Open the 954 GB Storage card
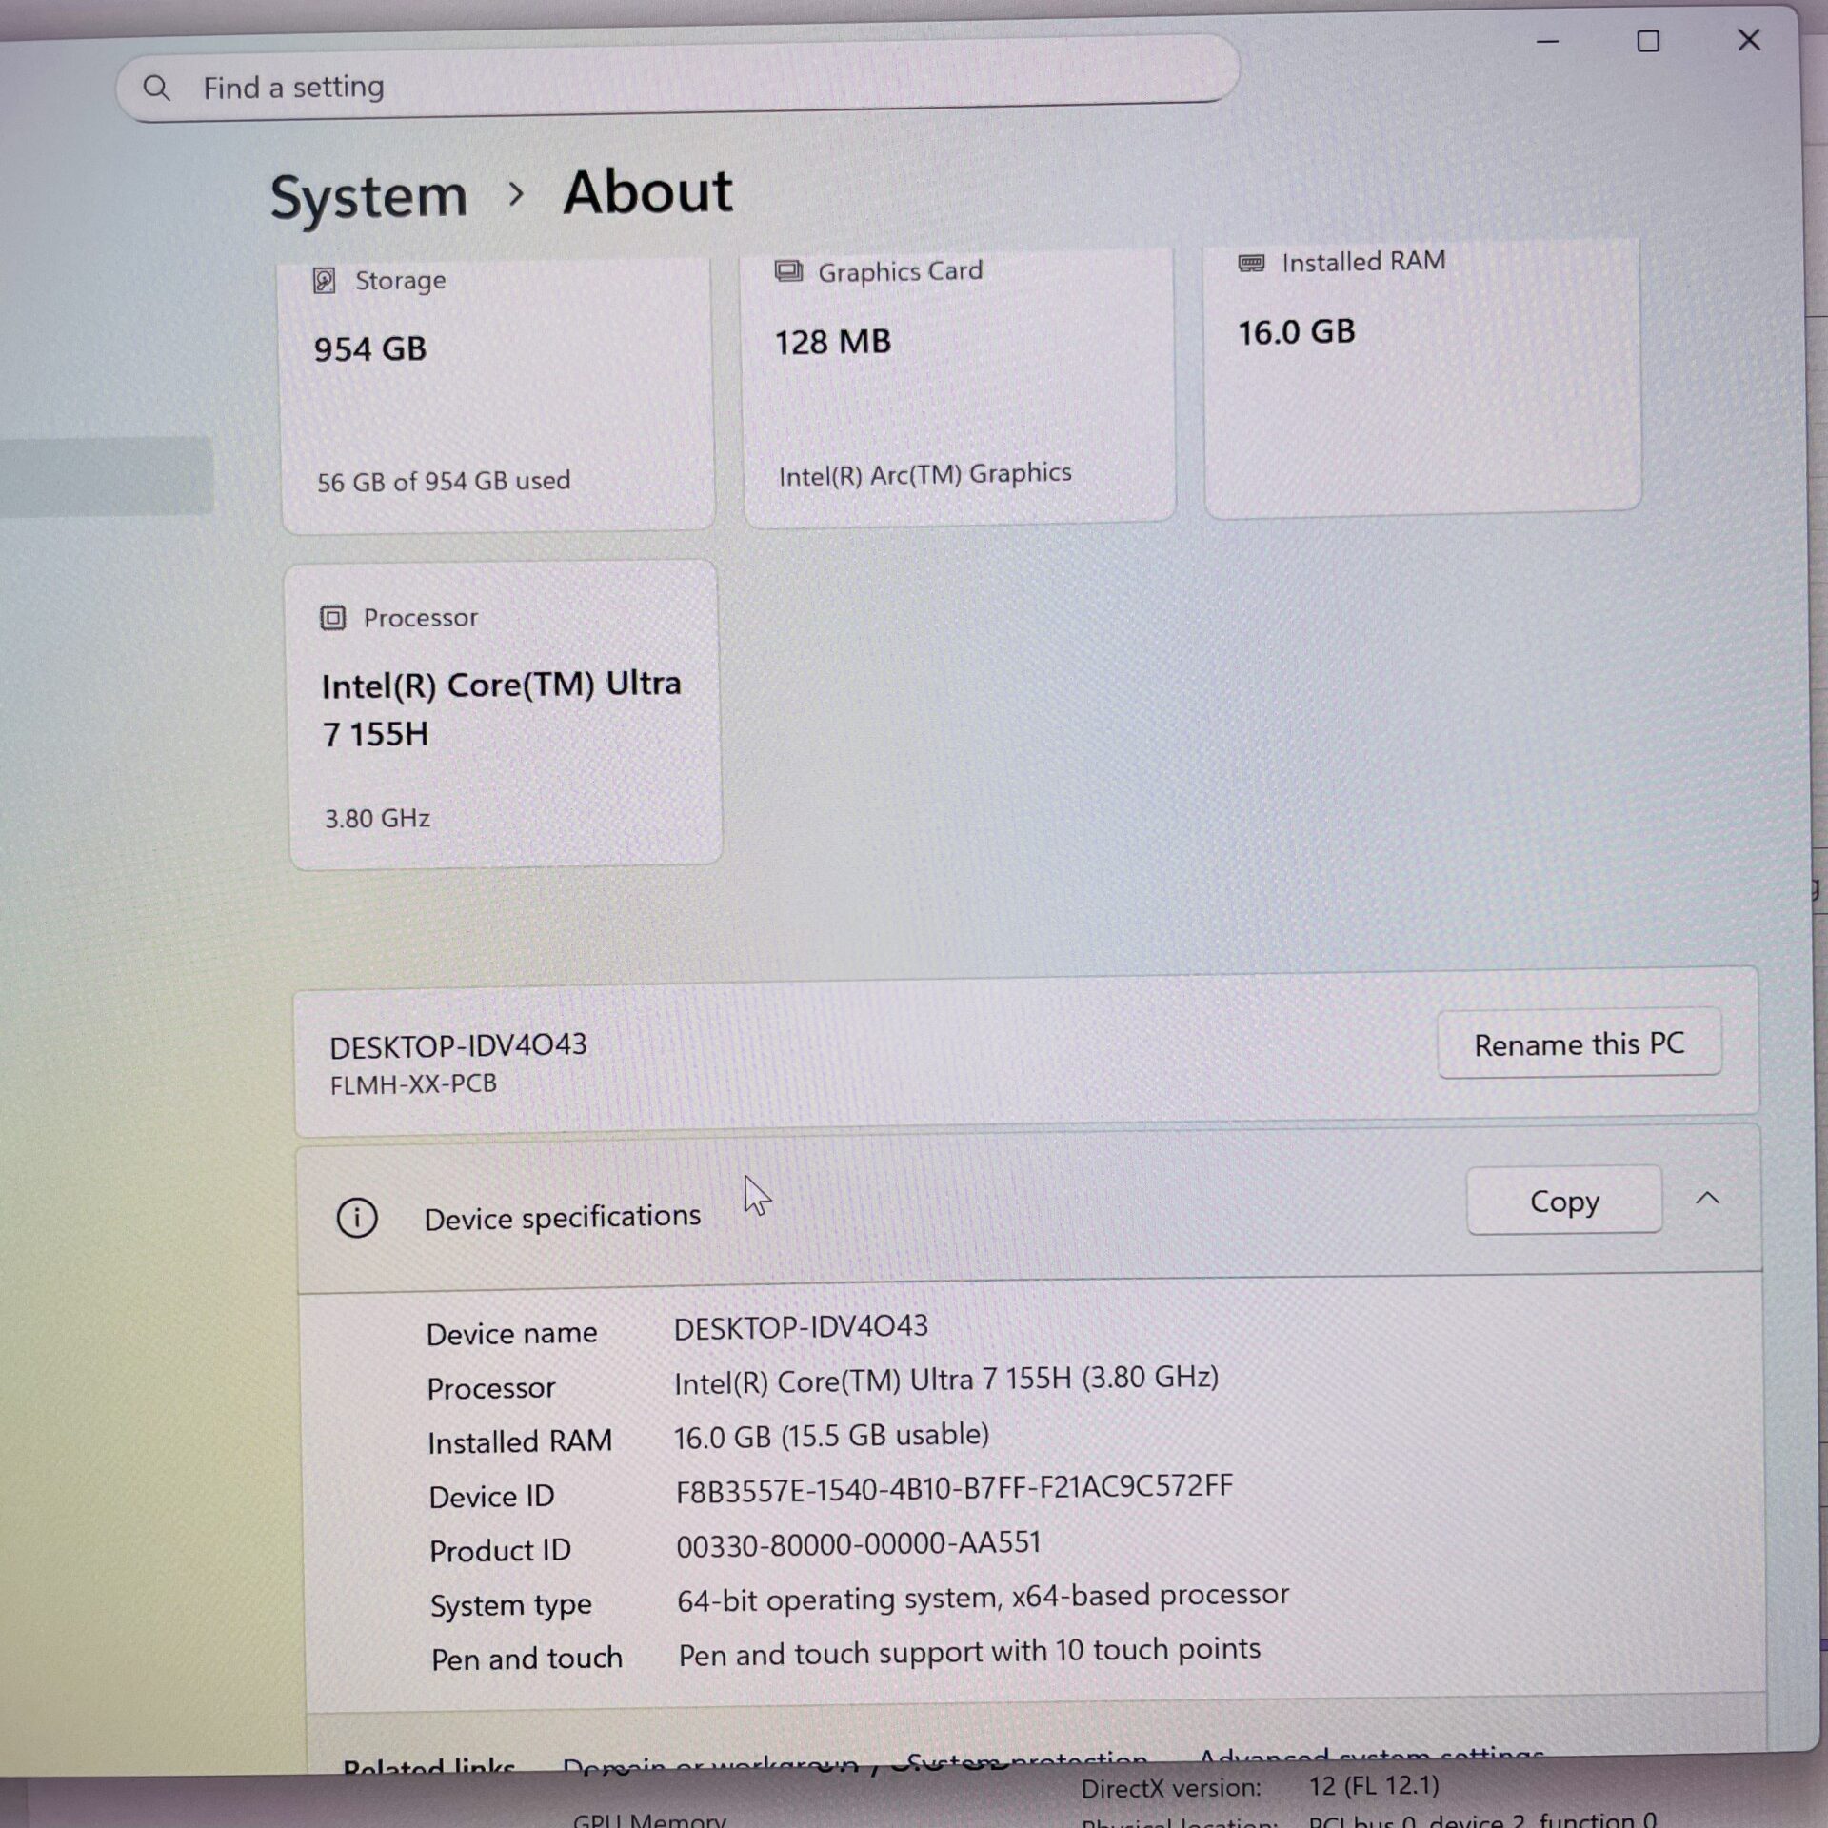Screen dimensions: 1828x1828 pos(497,400)
